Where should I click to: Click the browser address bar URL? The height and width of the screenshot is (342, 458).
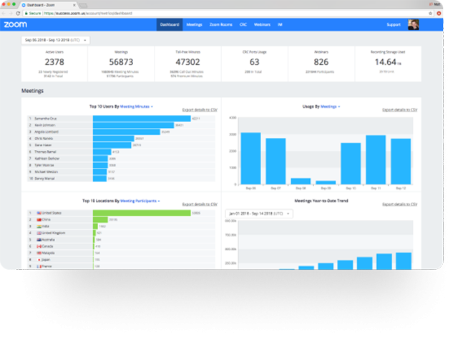(88, 14)
